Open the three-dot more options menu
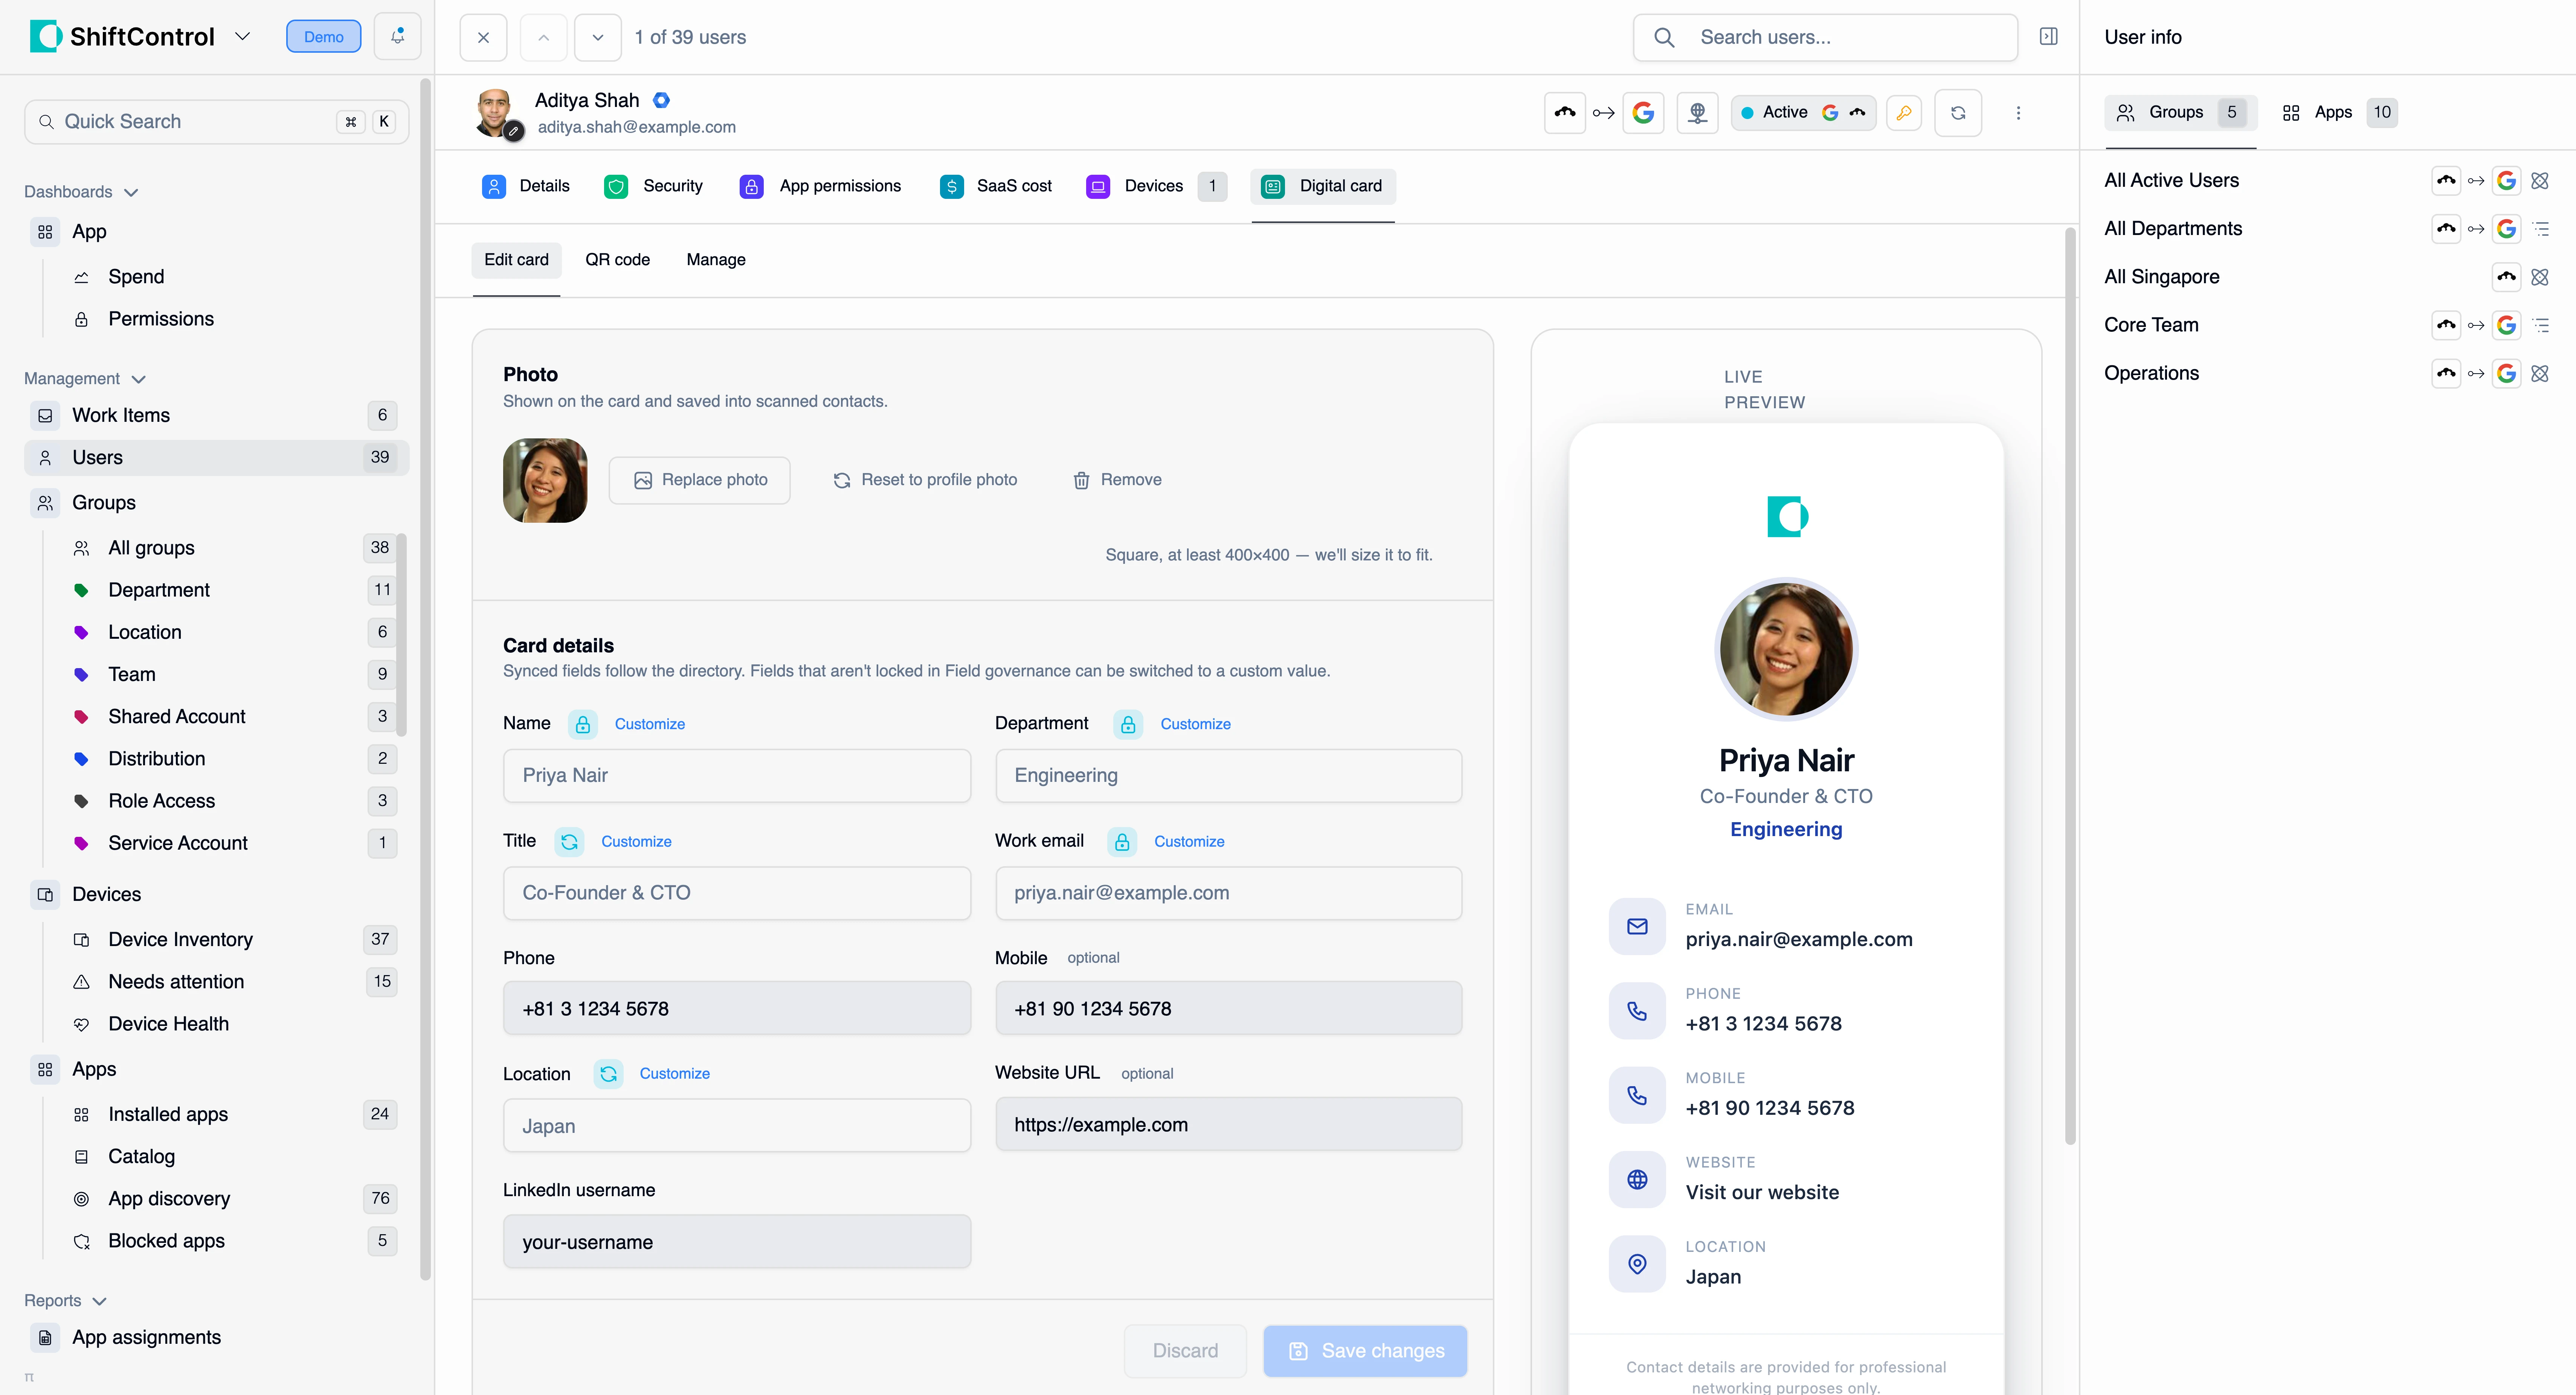2576x1395 pixels. pyautogui.click(x=2018, y=113)
